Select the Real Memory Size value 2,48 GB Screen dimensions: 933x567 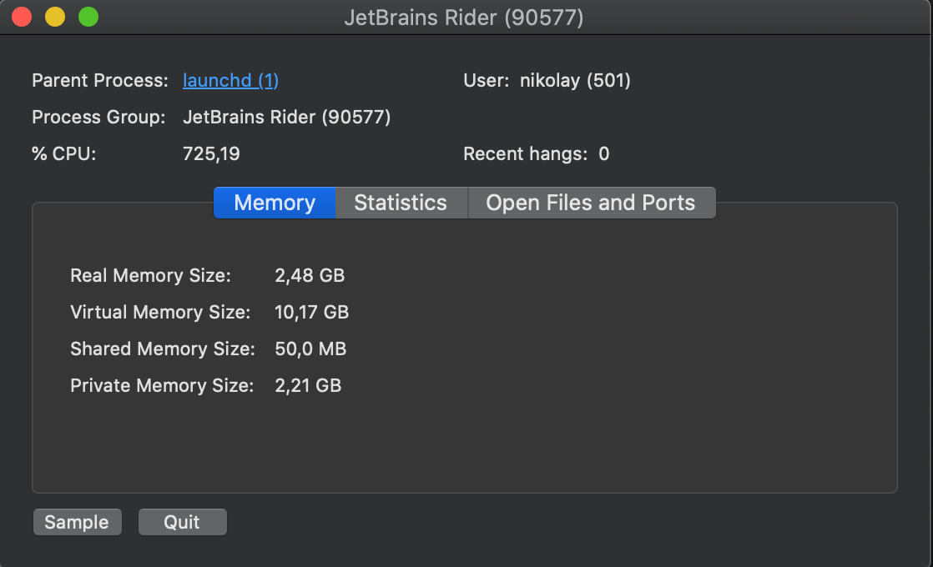[x=310, y=275]
